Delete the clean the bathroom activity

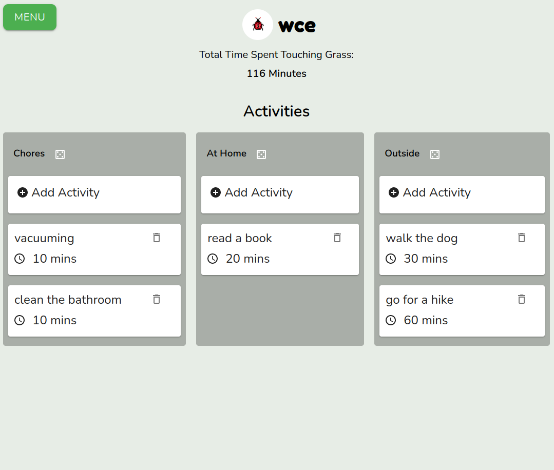[156, 299]
